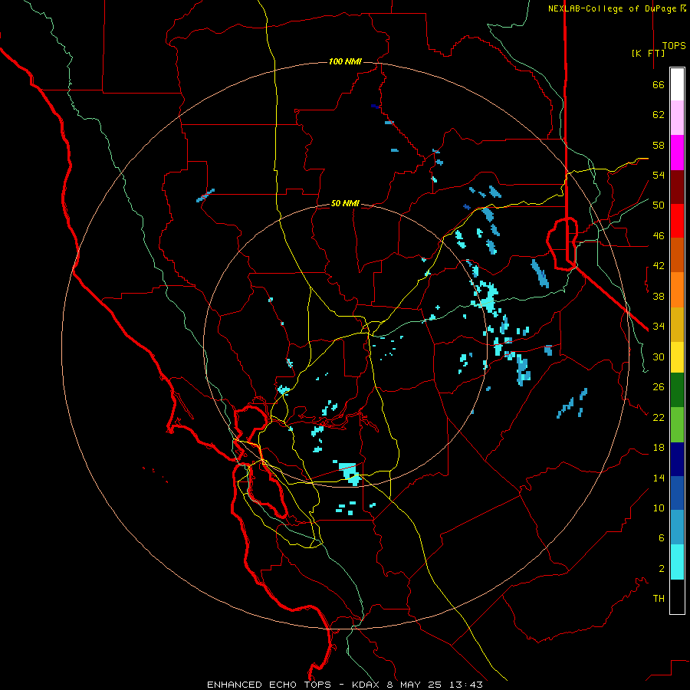690x690 pixels.
Task: Click the '54' legend value
Action: tap(659, 175)
